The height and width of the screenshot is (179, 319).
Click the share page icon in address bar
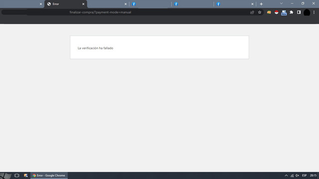(x=252, y=12)
